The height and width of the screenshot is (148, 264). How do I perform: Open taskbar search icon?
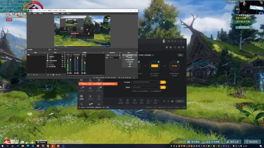pos(7,146)
